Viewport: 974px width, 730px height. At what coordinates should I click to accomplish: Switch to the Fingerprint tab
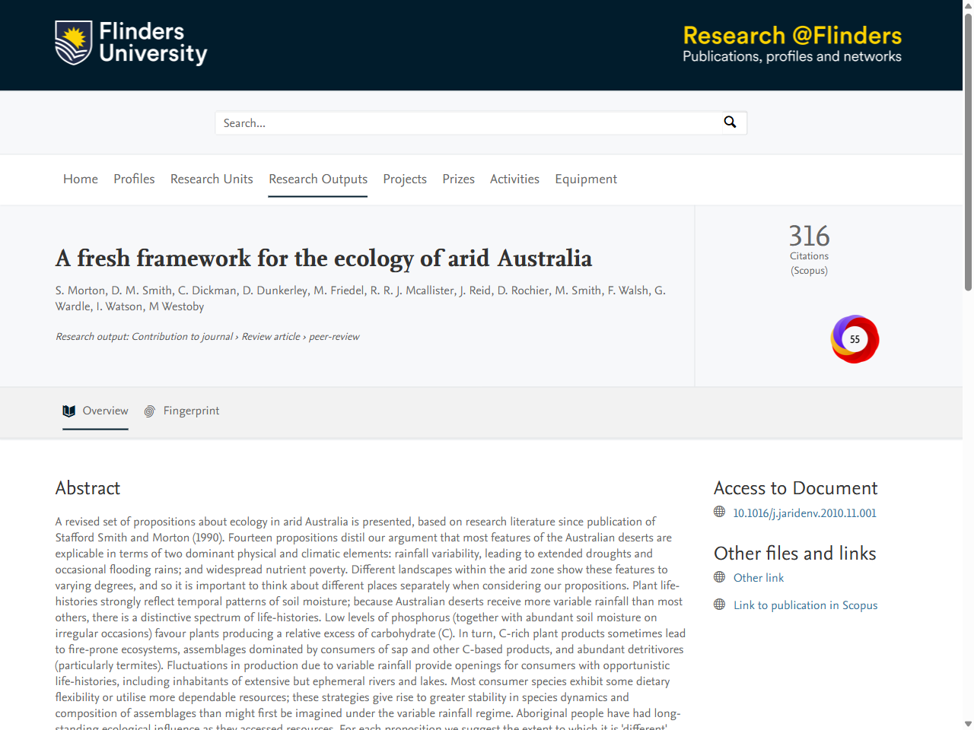coord(191,411)
